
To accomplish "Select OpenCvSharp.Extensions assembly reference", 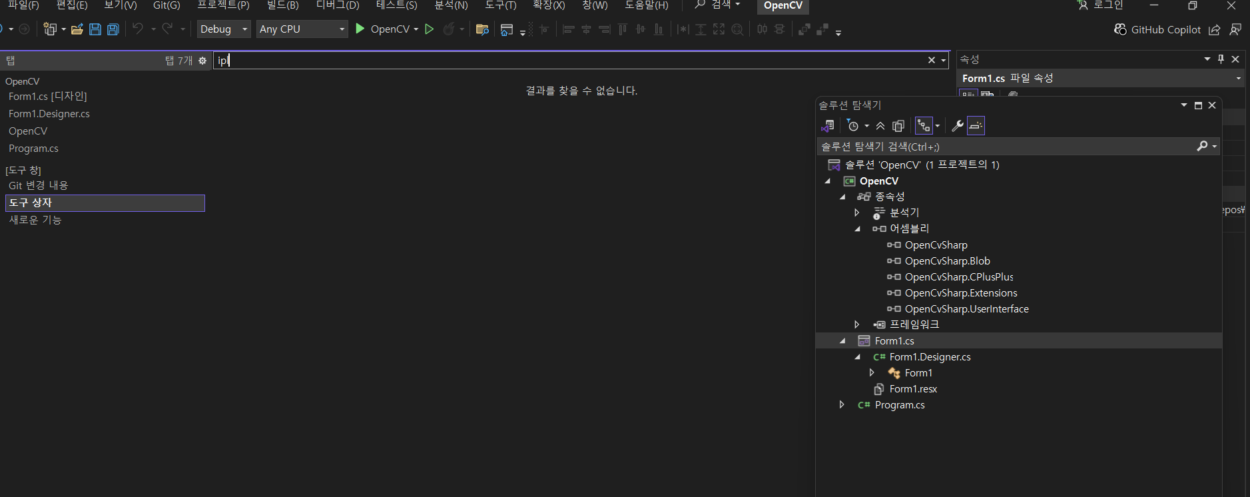I will (x=961, y=293).
